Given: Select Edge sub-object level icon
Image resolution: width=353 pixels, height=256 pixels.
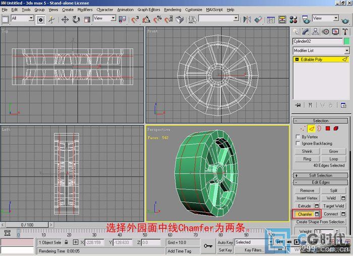Looking at the screenshot, I should coord(311,128).
